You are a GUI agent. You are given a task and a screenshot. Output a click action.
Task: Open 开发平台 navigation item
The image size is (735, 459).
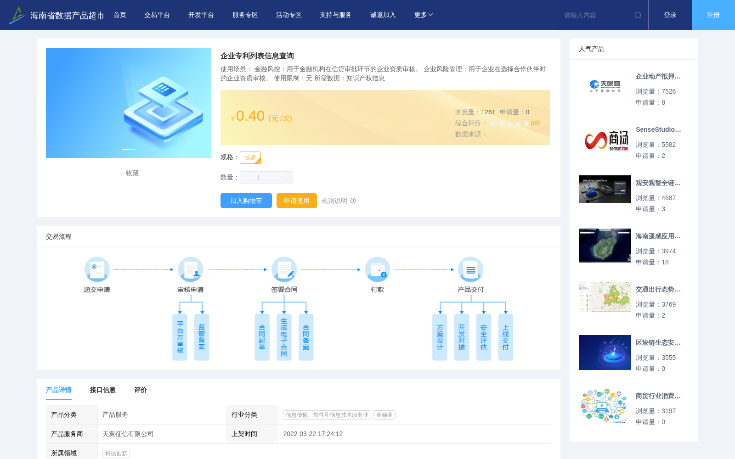[x=201, y=15]
